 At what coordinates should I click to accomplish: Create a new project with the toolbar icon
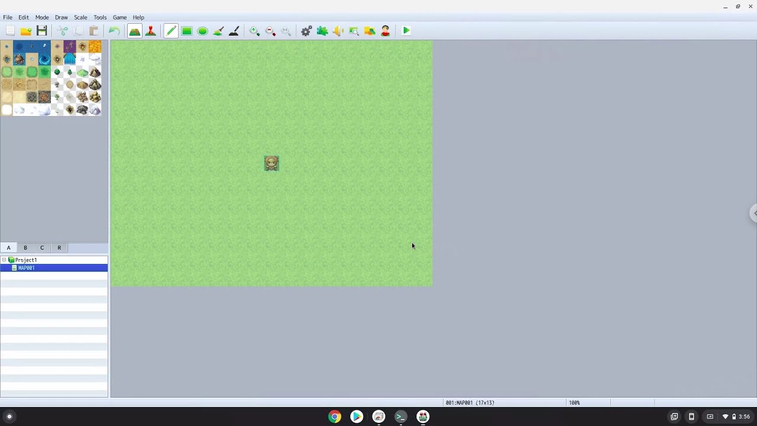click(x=10, y=31)
